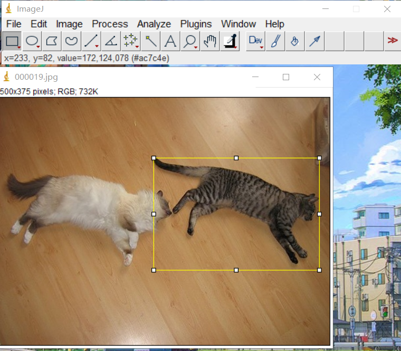Screen dimensions: 401x351
Task: Click the 000019.jpg window title
Action: click(36, 77)
